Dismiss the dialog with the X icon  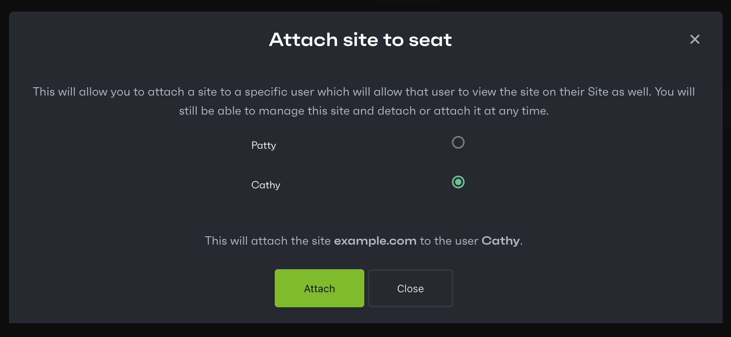pos(695,39)
